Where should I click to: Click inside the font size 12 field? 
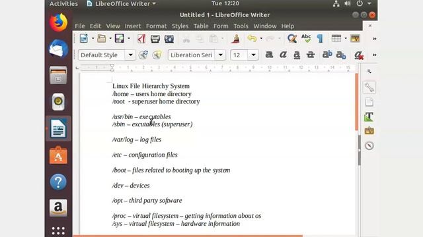click(239, 55)
